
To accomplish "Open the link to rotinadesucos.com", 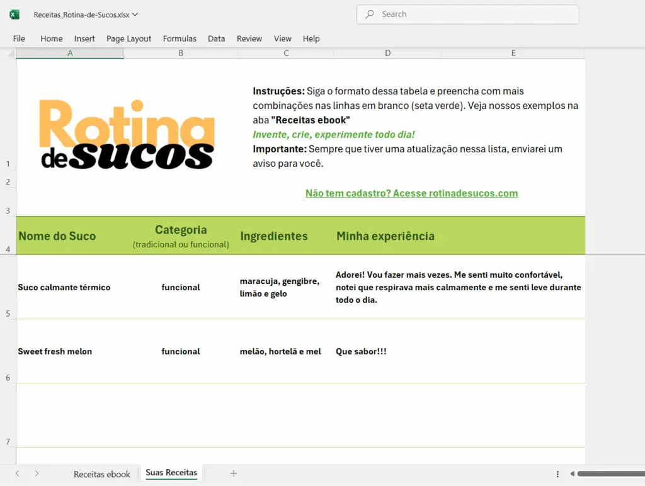I will [411, 193].
